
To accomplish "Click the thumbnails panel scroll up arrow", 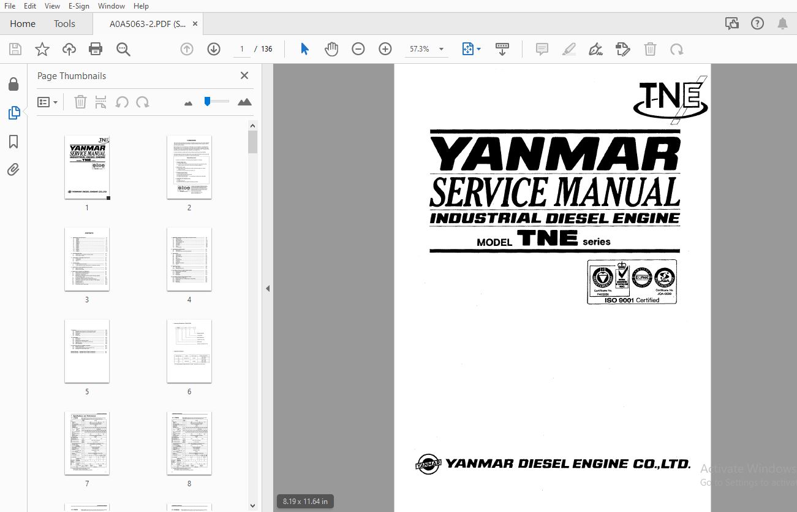I will [252, 125].
